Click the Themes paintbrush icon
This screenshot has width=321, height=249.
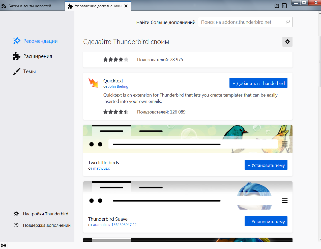(17, 71)
